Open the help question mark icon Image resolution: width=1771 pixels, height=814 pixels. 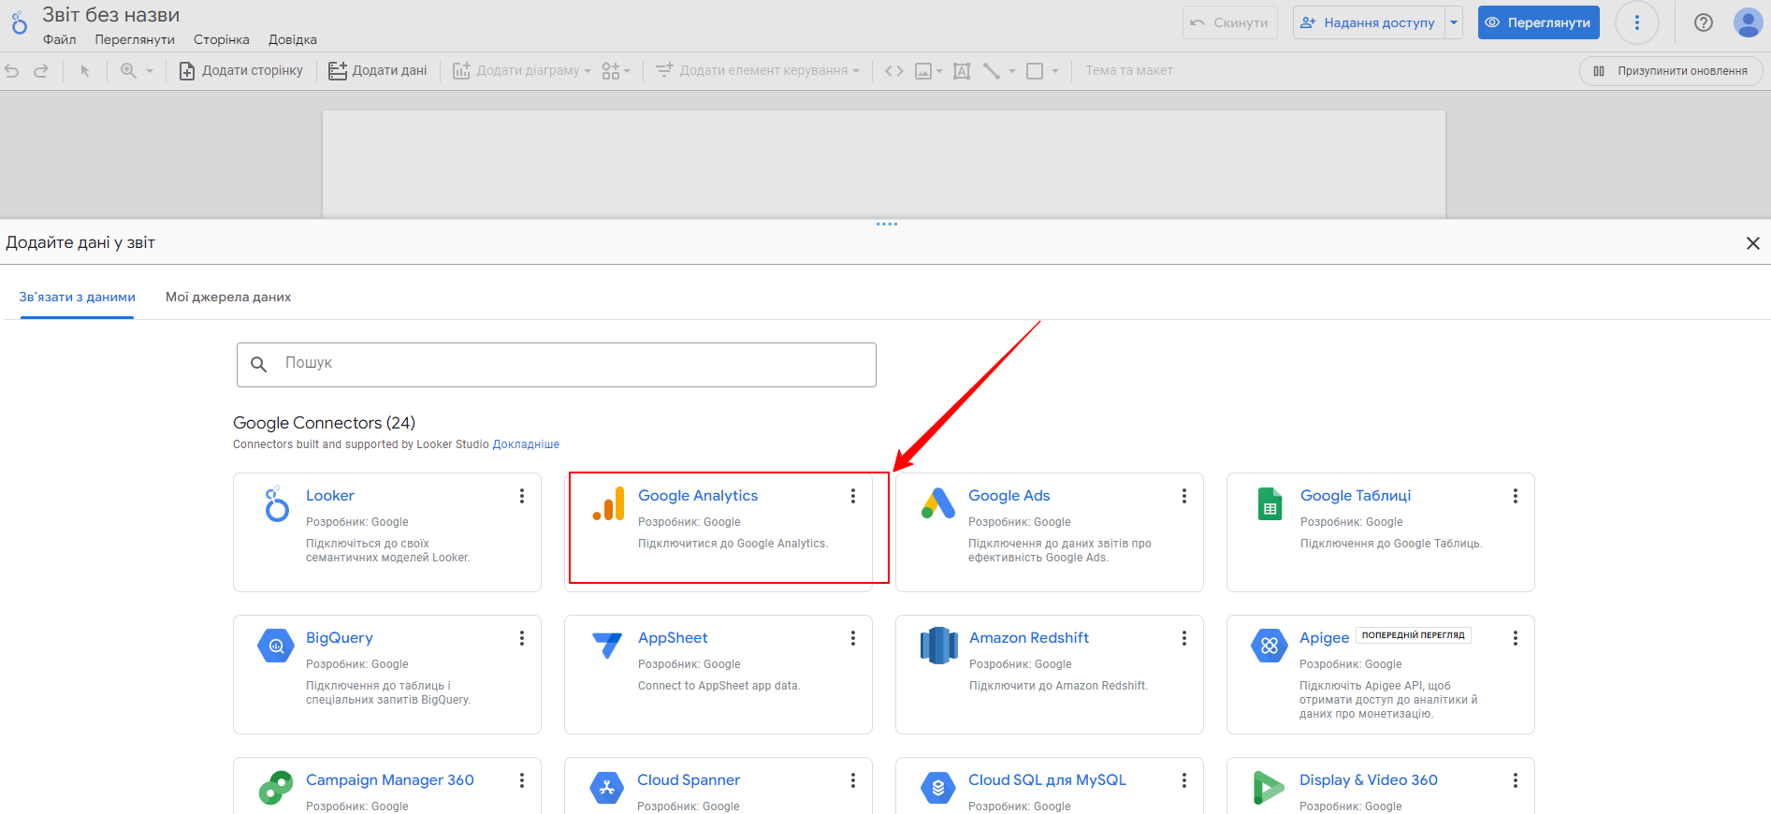pyautogui.click(x=1704, y=22)
